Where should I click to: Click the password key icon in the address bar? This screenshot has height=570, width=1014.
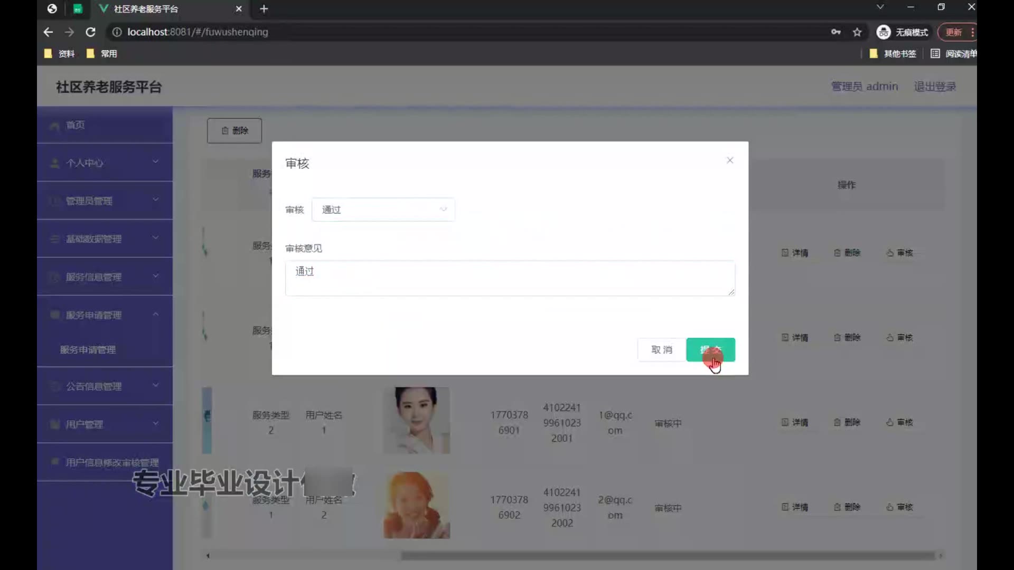click(835, 32)
